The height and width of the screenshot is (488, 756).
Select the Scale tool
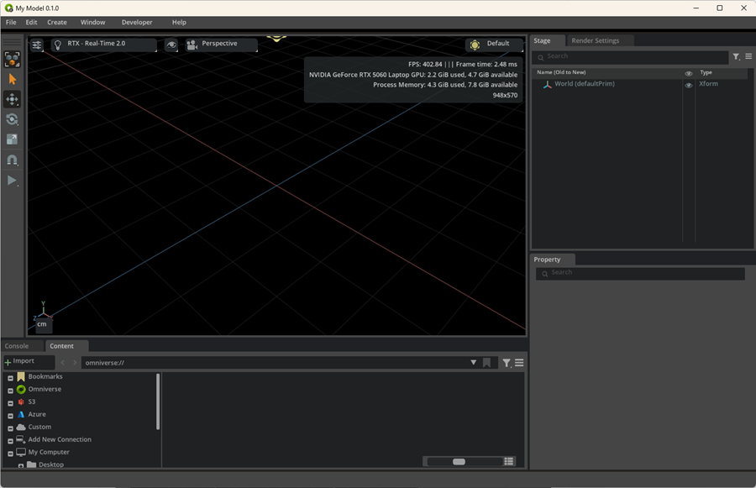pos(12,140)
